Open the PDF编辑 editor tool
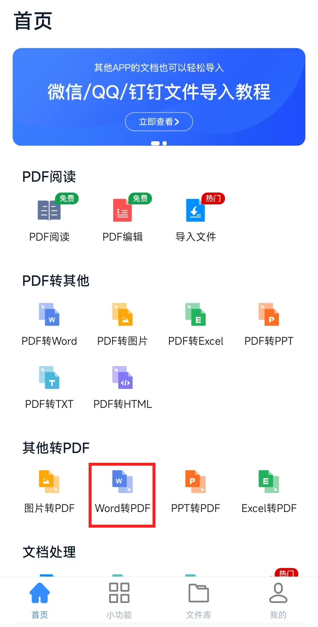Screen dimensions: 318x627 coord(122,210)
